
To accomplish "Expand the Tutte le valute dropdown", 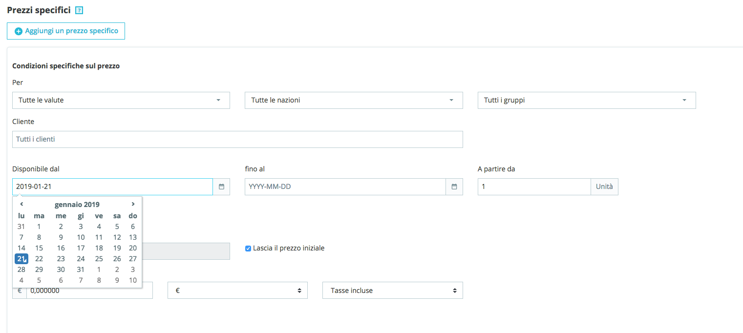I will 121,100.
